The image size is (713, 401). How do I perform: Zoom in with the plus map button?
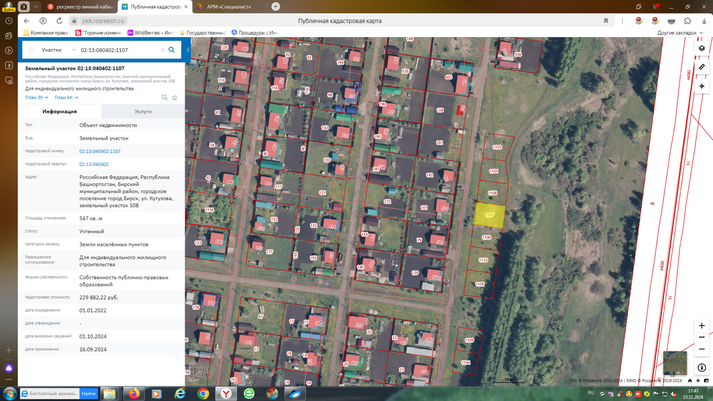(x=702, y=326)
